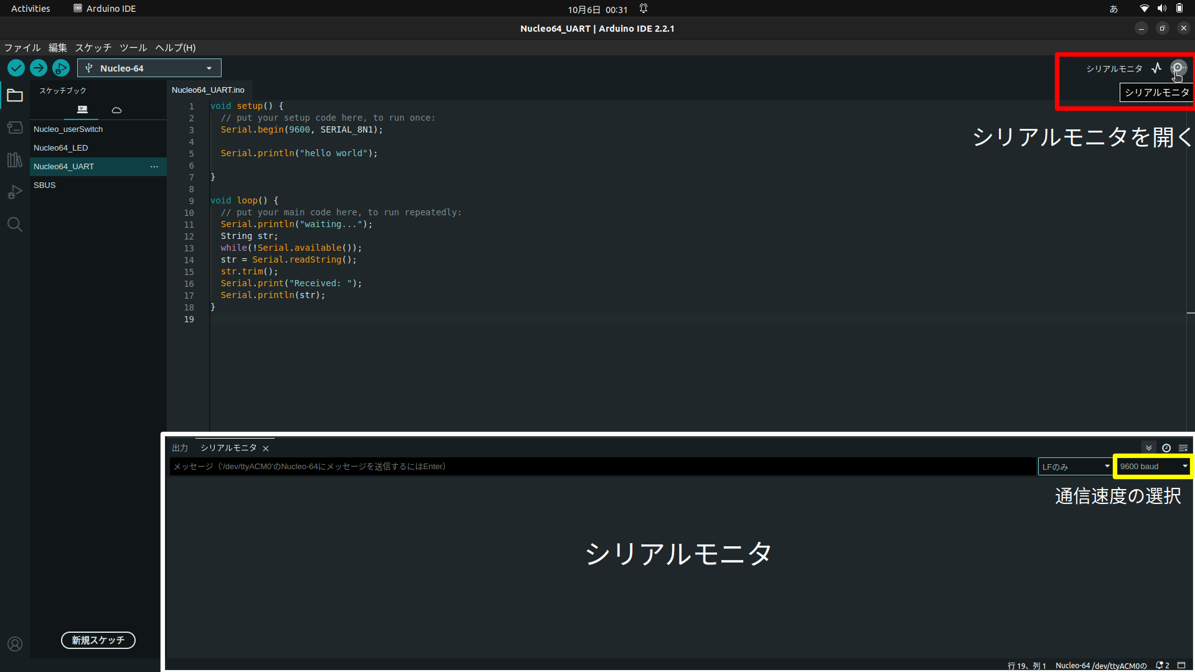This screenshot has width=1195, height=672.
Task: Open the Sketchbook folder sidebar icon
Action: (x=15, y=96)
